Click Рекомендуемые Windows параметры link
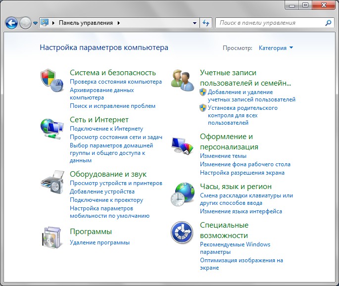 (235, 248)
